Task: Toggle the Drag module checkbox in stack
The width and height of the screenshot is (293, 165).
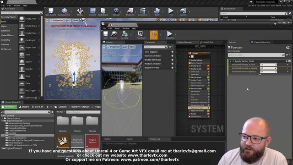Action: [209, 97]
